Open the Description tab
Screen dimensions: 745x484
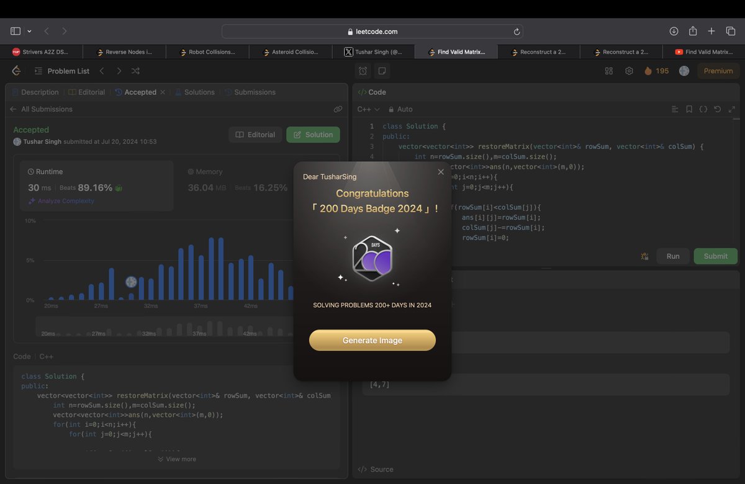[35, 92]
